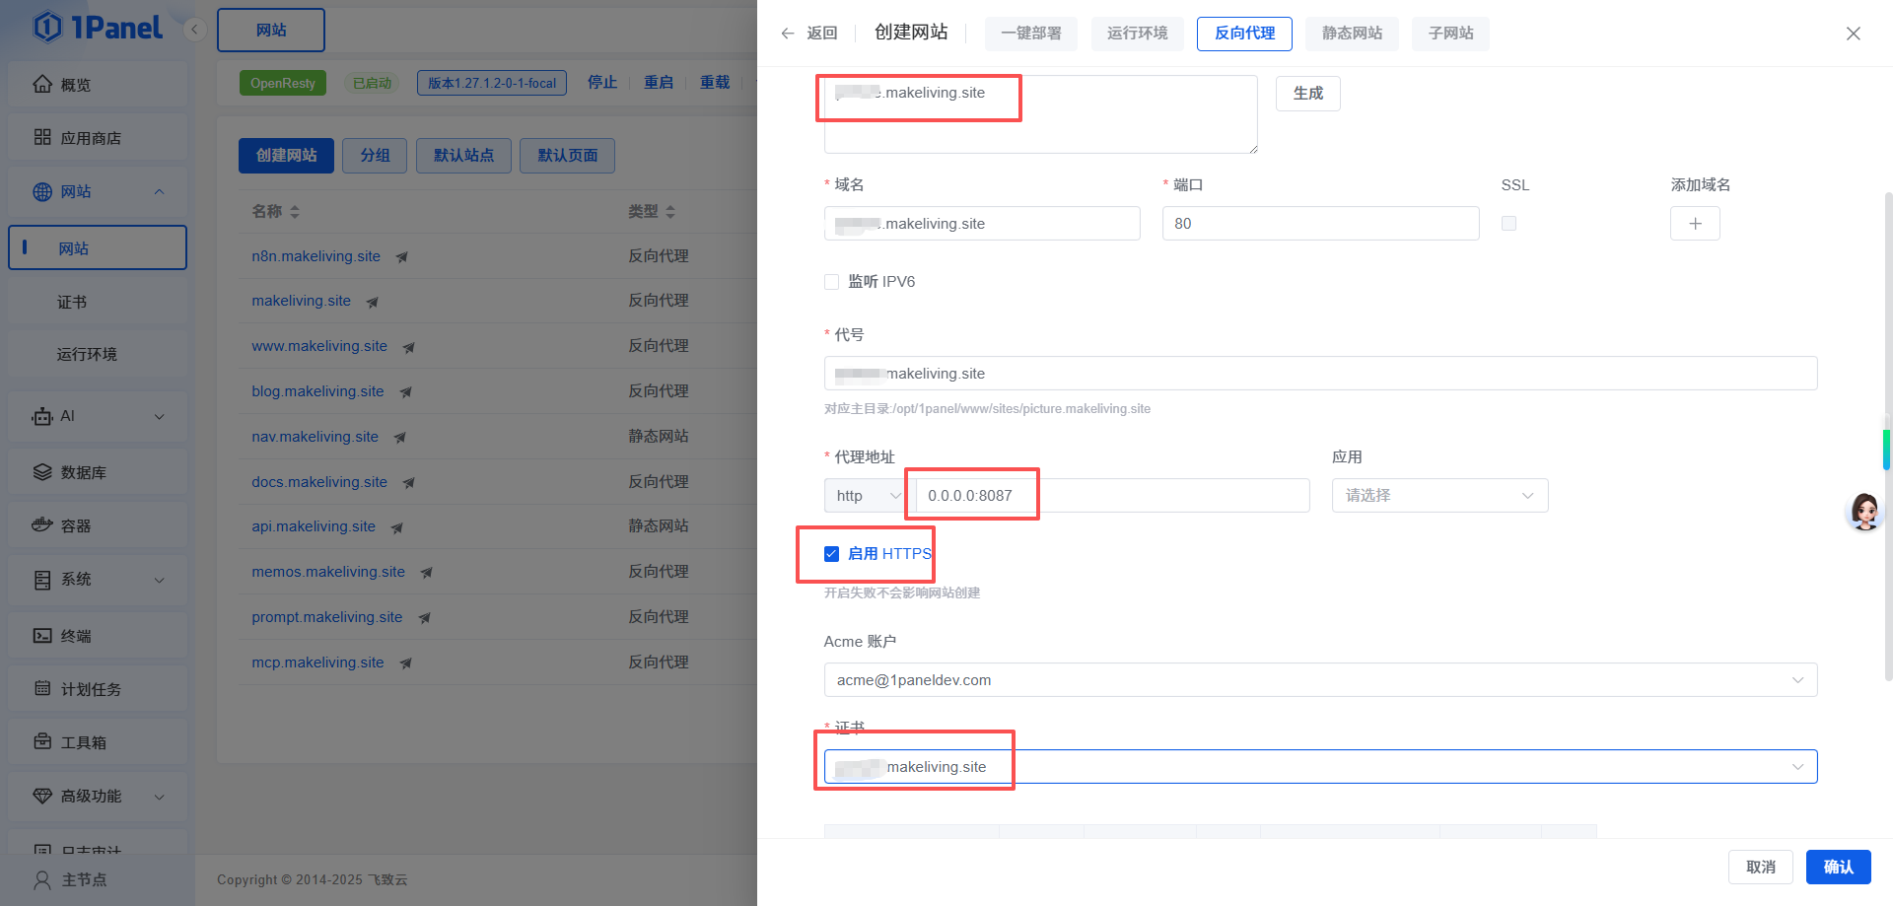Open the http protocol dropdown
Image resolution: width=1893 pixels, height=906 pixels.
866,496
